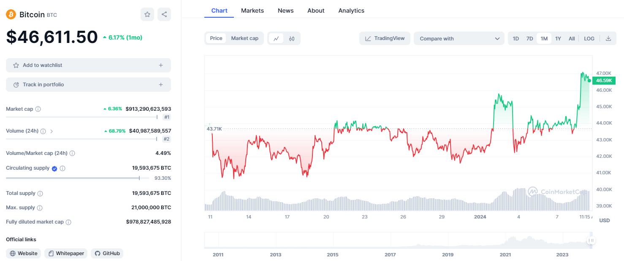624x261 pixels.
Task: Click the verified badge next to Circulating supply
Action: [54, 168]
